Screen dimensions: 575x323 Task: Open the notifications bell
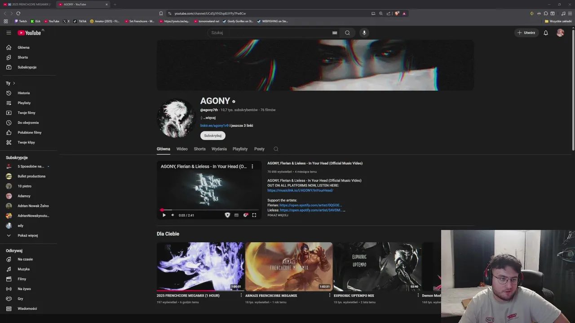[546, 33]
